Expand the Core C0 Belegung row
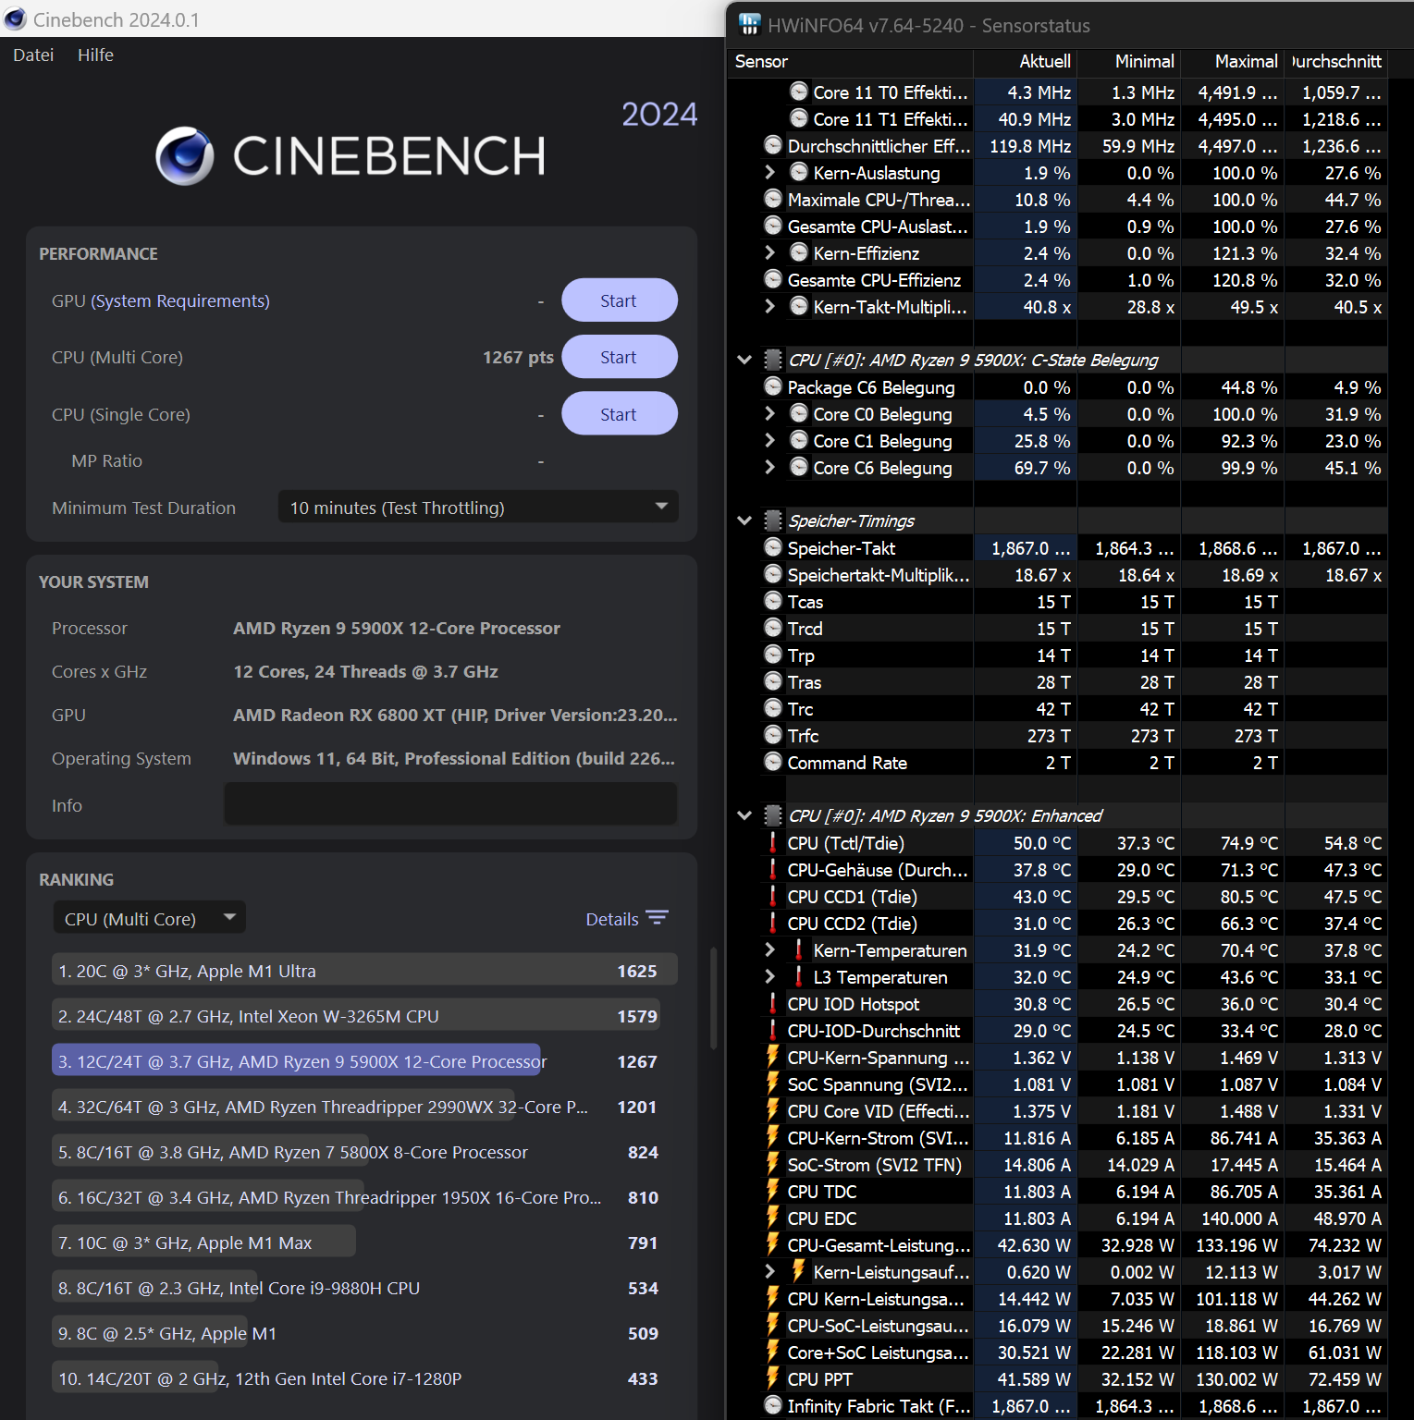Viewport: 1414px width, 1420px height. click(x=769, y=413)
